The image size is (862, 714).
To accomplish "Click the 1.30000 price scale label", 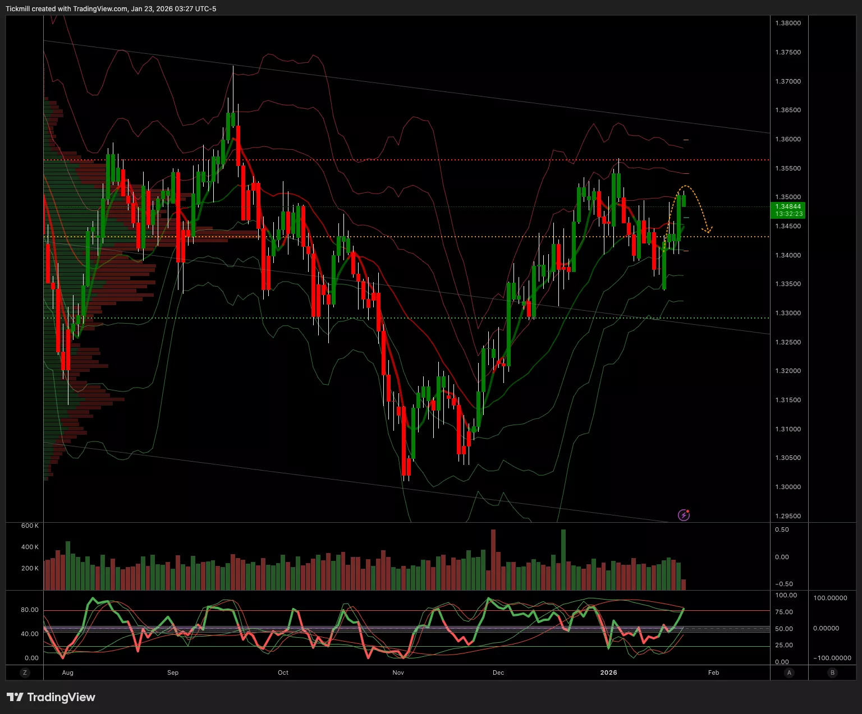I will point(788,487).
